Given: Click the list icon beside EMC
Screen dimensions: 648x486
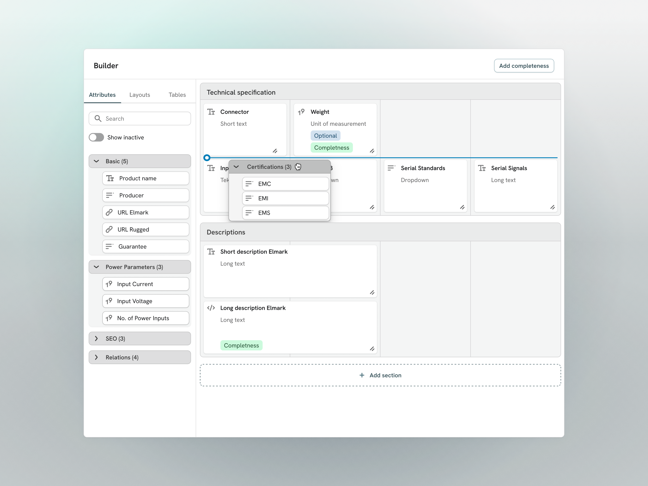Looking at the screenshot, I should (249, 184).
